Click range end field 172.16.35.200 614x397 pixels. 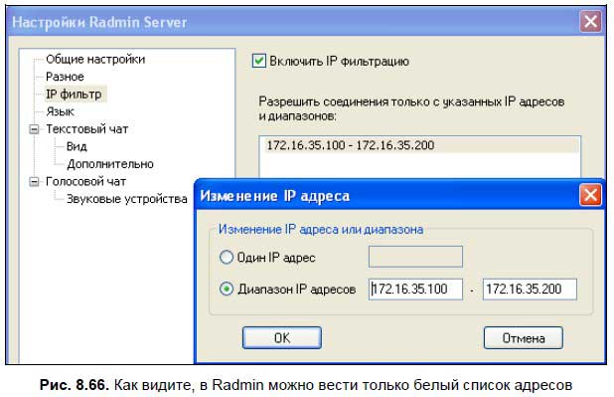pyautogui.click(x=530, y=290)
